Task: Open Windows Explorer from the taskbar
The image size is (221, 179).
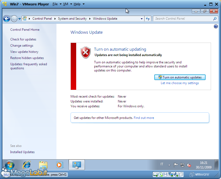Action: (x=43, y=165)
